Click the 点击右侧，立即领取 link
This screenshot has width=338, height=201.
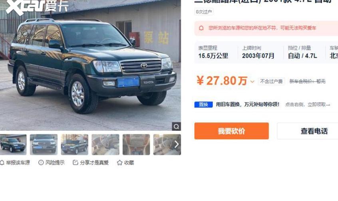[x=308, y=104]
